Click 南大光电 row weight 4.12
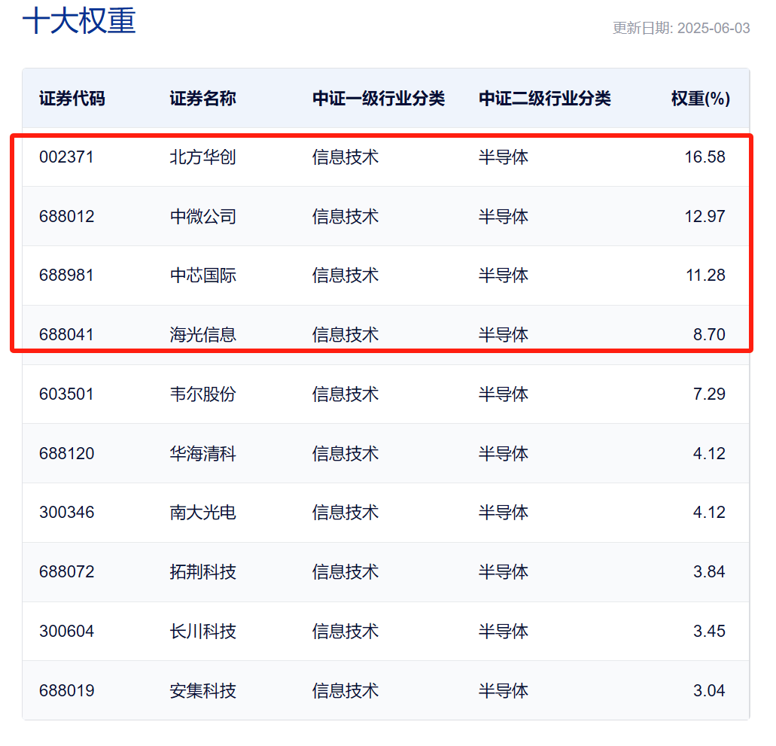 coord(709,513)
